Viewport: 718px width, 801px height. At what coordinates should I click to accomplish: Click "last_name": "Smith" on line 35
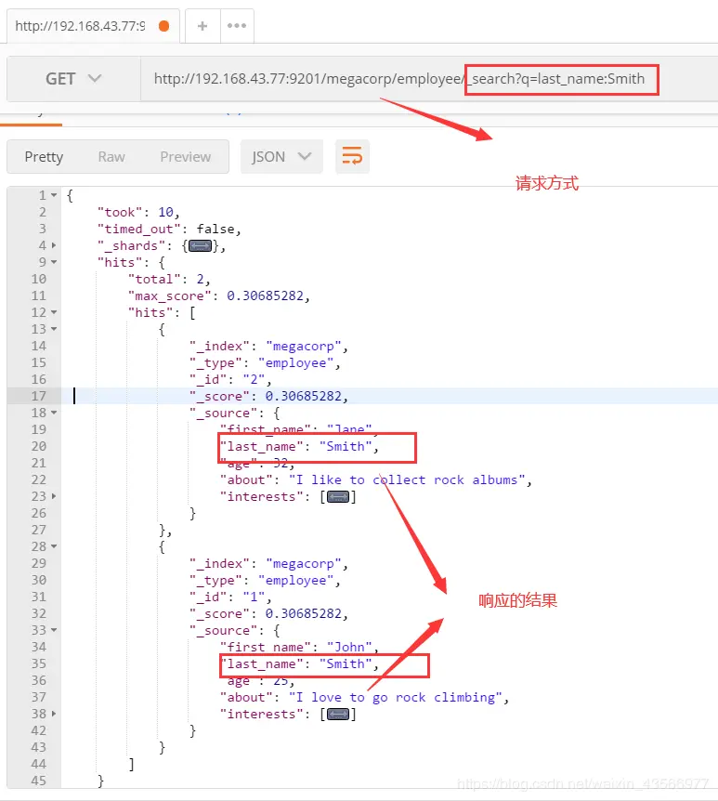299,663
